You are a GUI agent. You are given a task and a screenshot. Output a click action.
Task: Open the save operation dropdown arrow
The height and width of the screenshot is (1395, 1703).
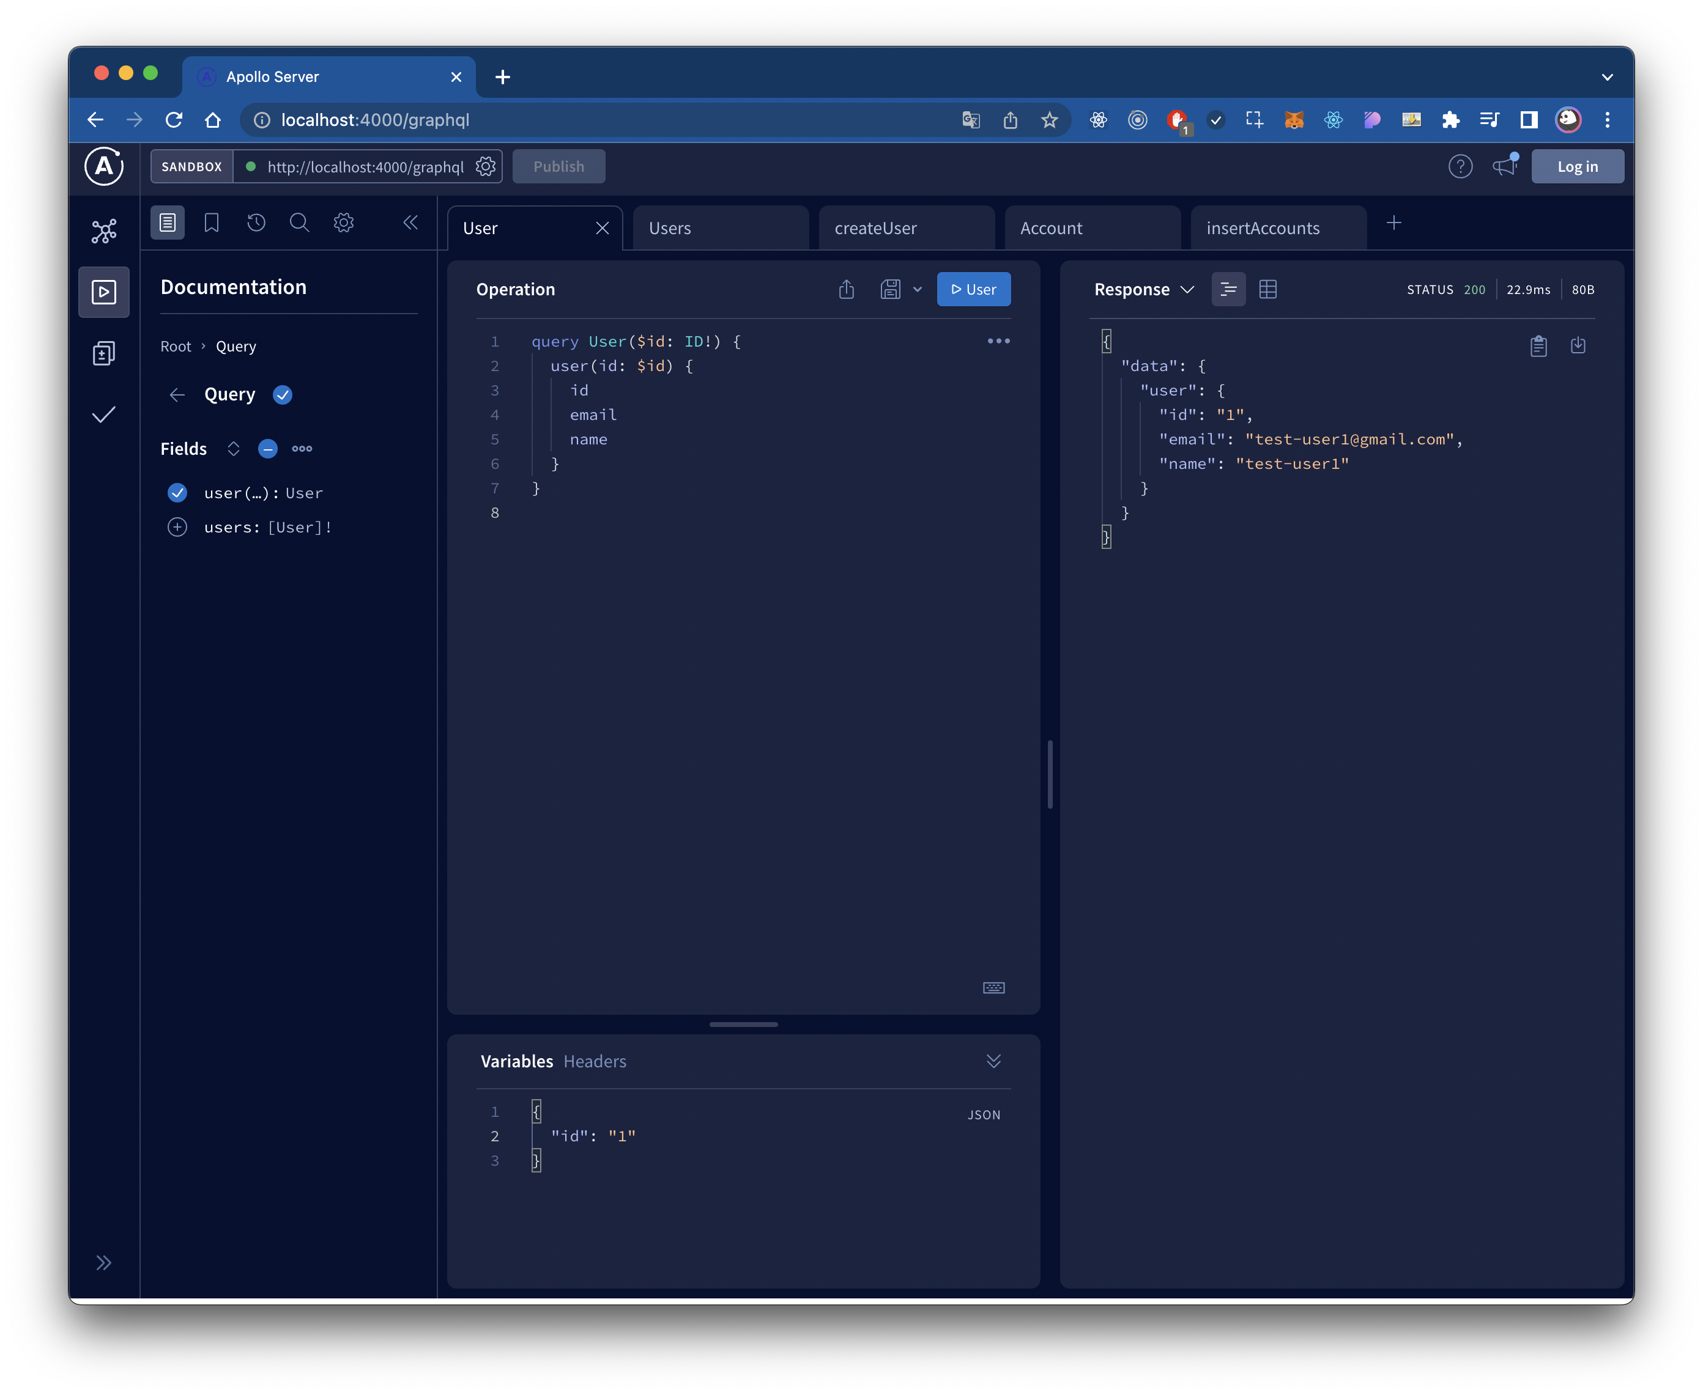click(918, 289)
